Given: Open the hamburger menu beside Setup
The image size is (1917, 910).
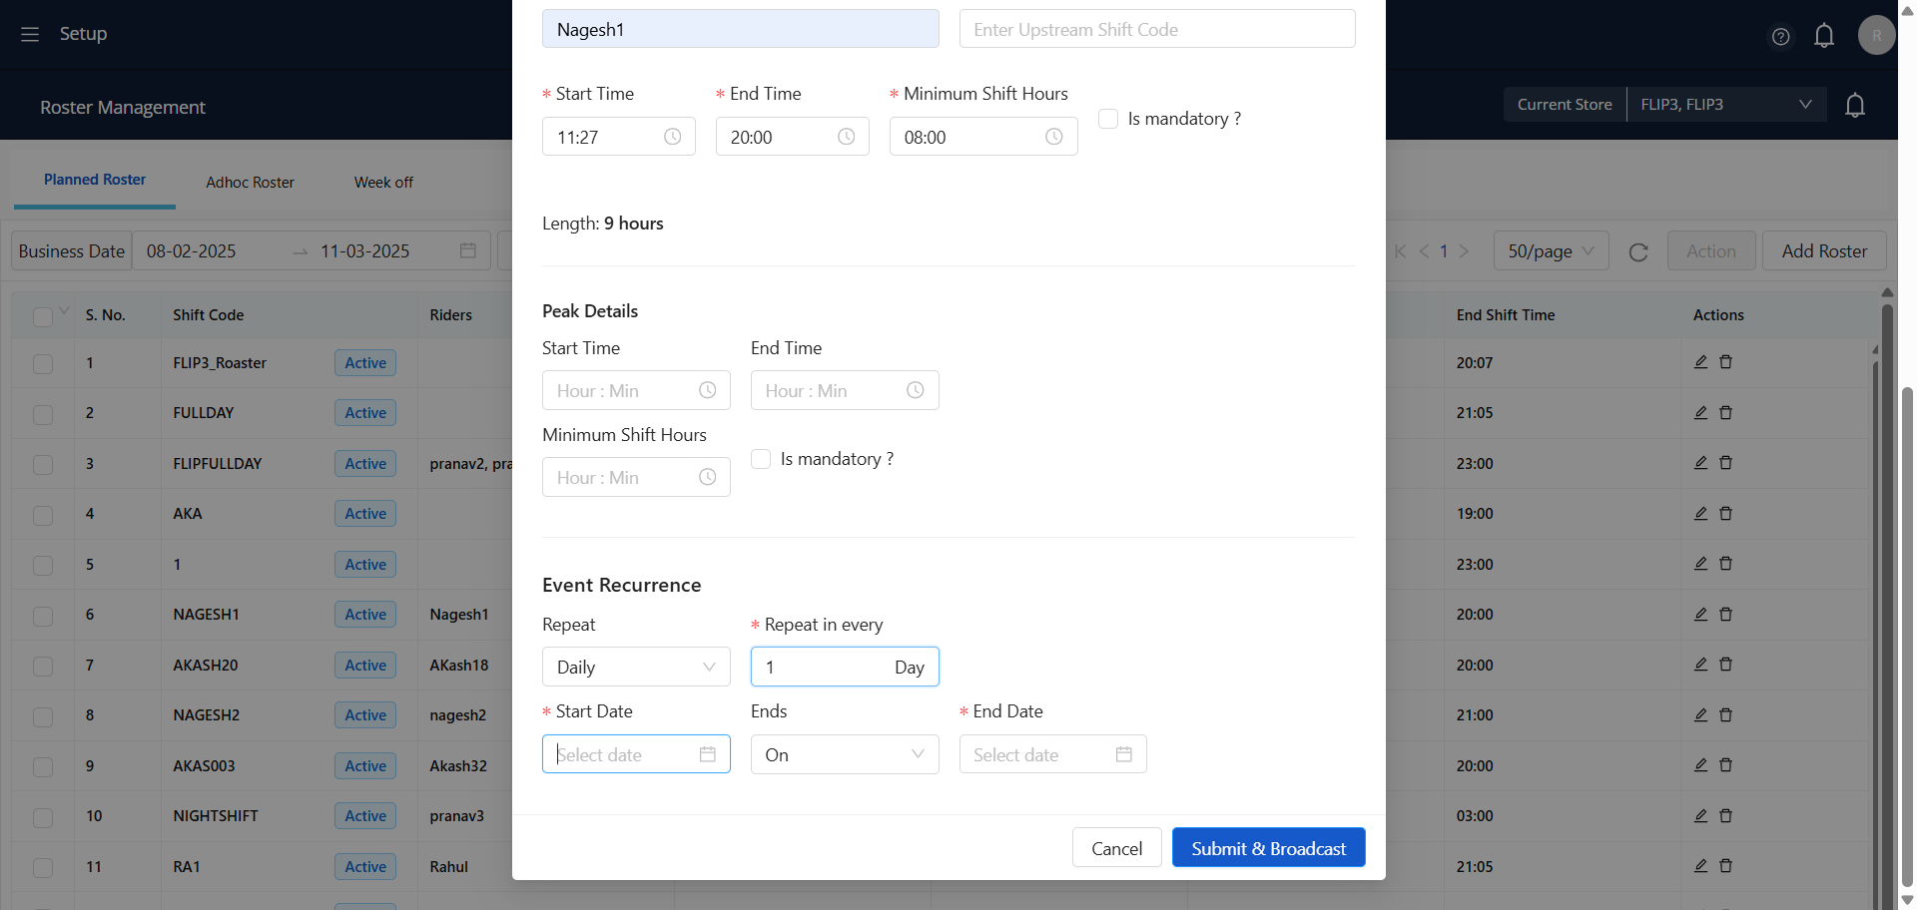Looking at the screenshot, I should coord(30,34).
